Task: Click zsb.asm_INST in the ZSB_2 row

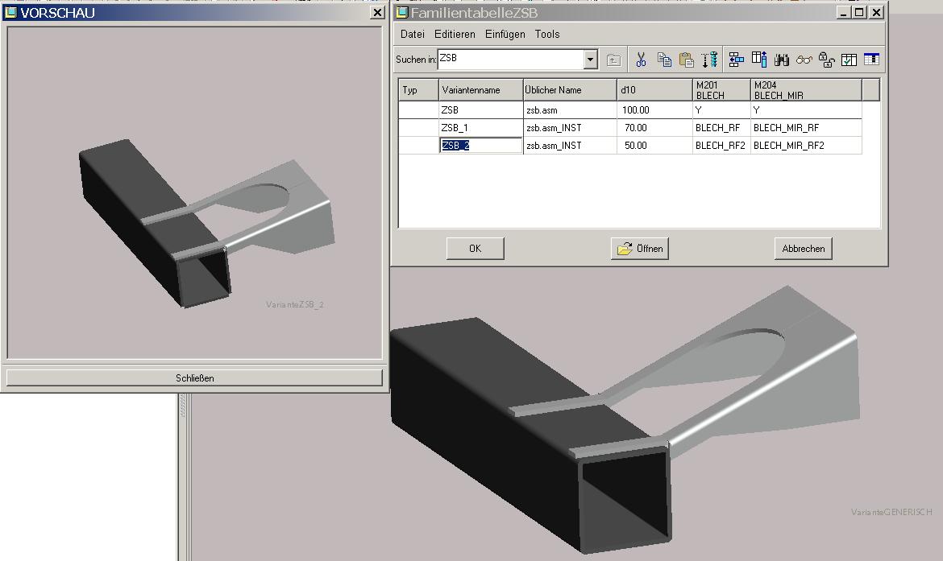Action: click(x=570, y=146)
